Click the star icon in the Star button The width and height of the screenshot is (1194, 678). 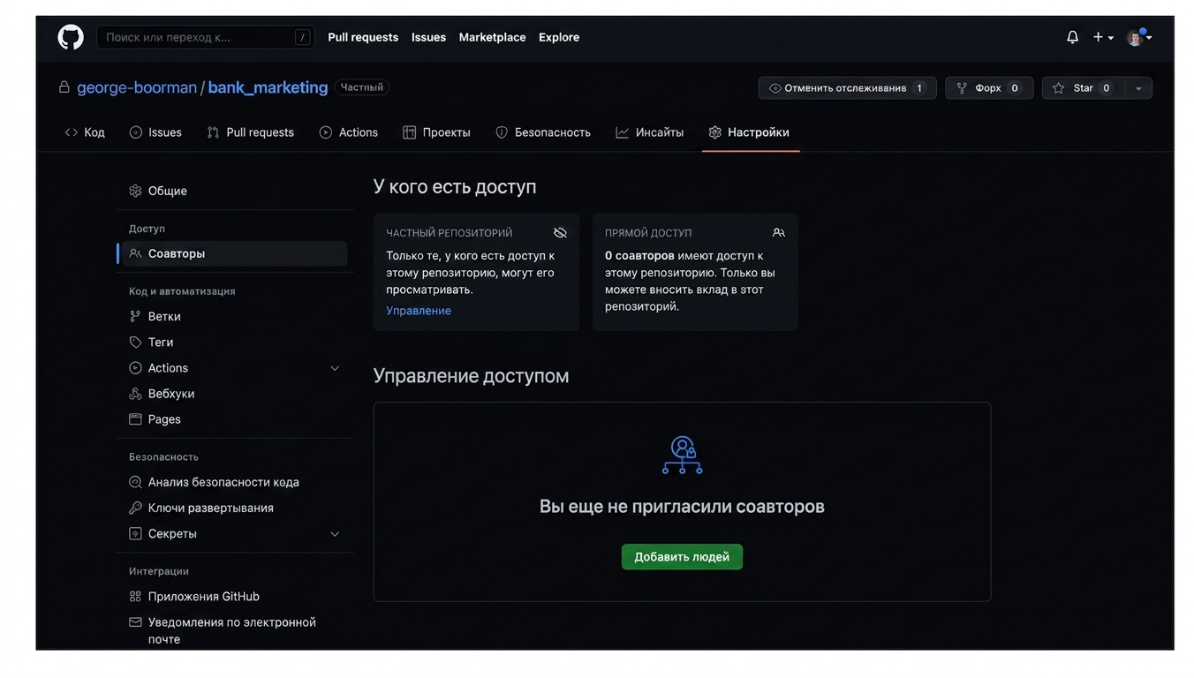[1058, 88]
